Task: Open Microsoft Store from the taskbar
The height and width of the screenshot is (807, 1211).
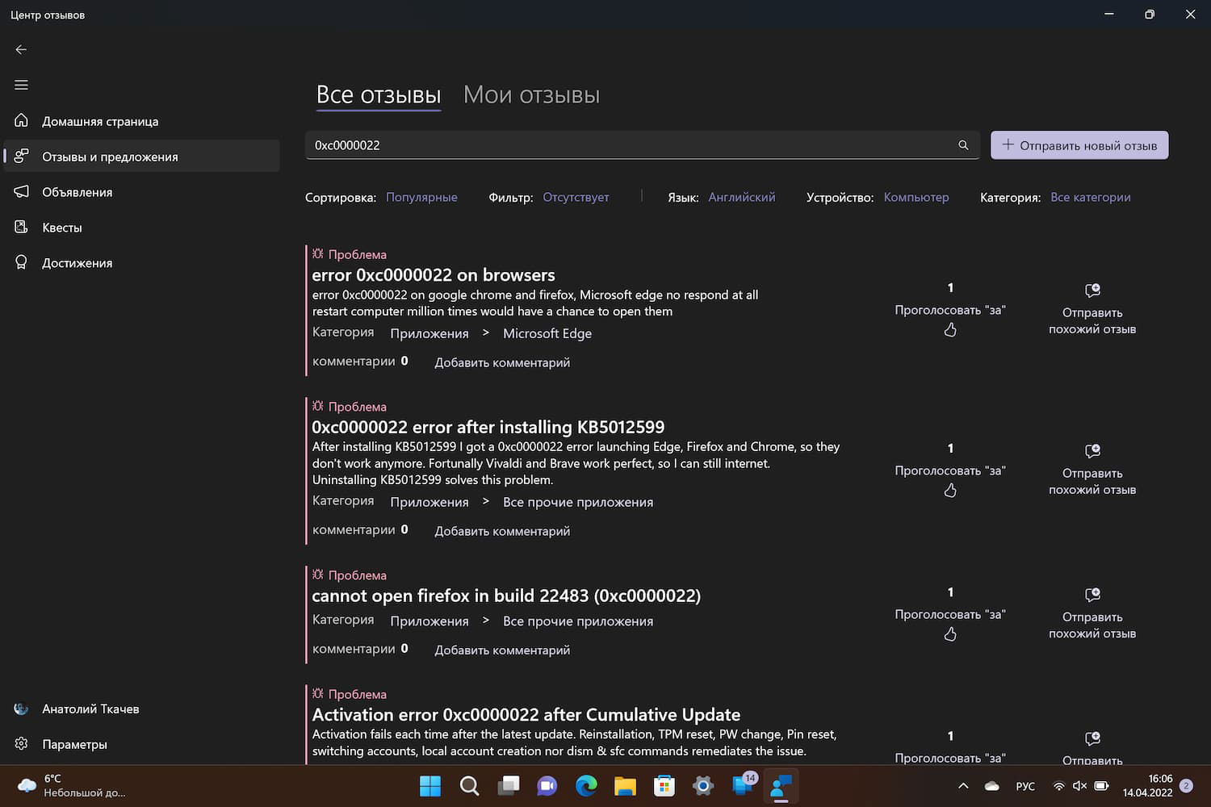Action: coord(664,785)
